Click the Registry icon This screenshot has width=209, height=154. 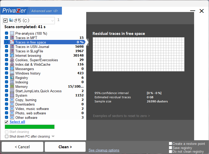click(12, 78)
